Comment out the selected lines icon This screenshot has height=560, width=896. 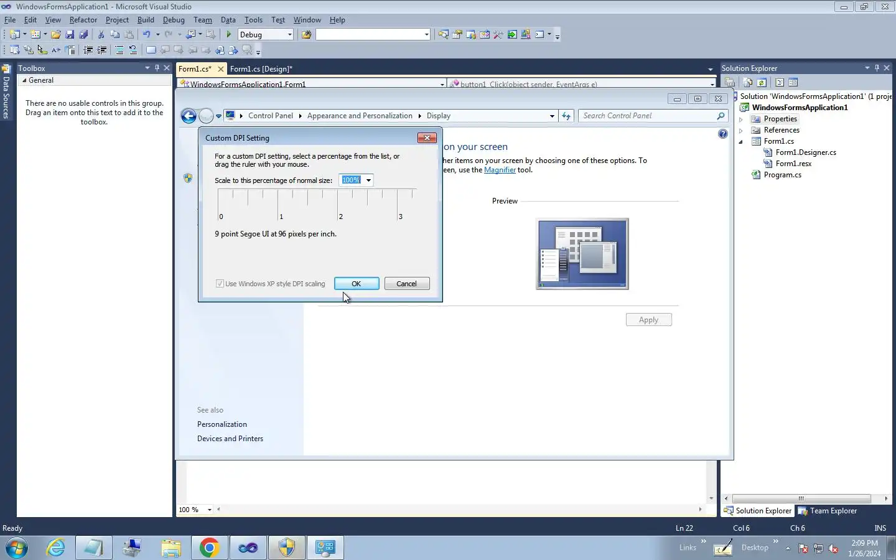pyautogui.click(x=119, y=50)
